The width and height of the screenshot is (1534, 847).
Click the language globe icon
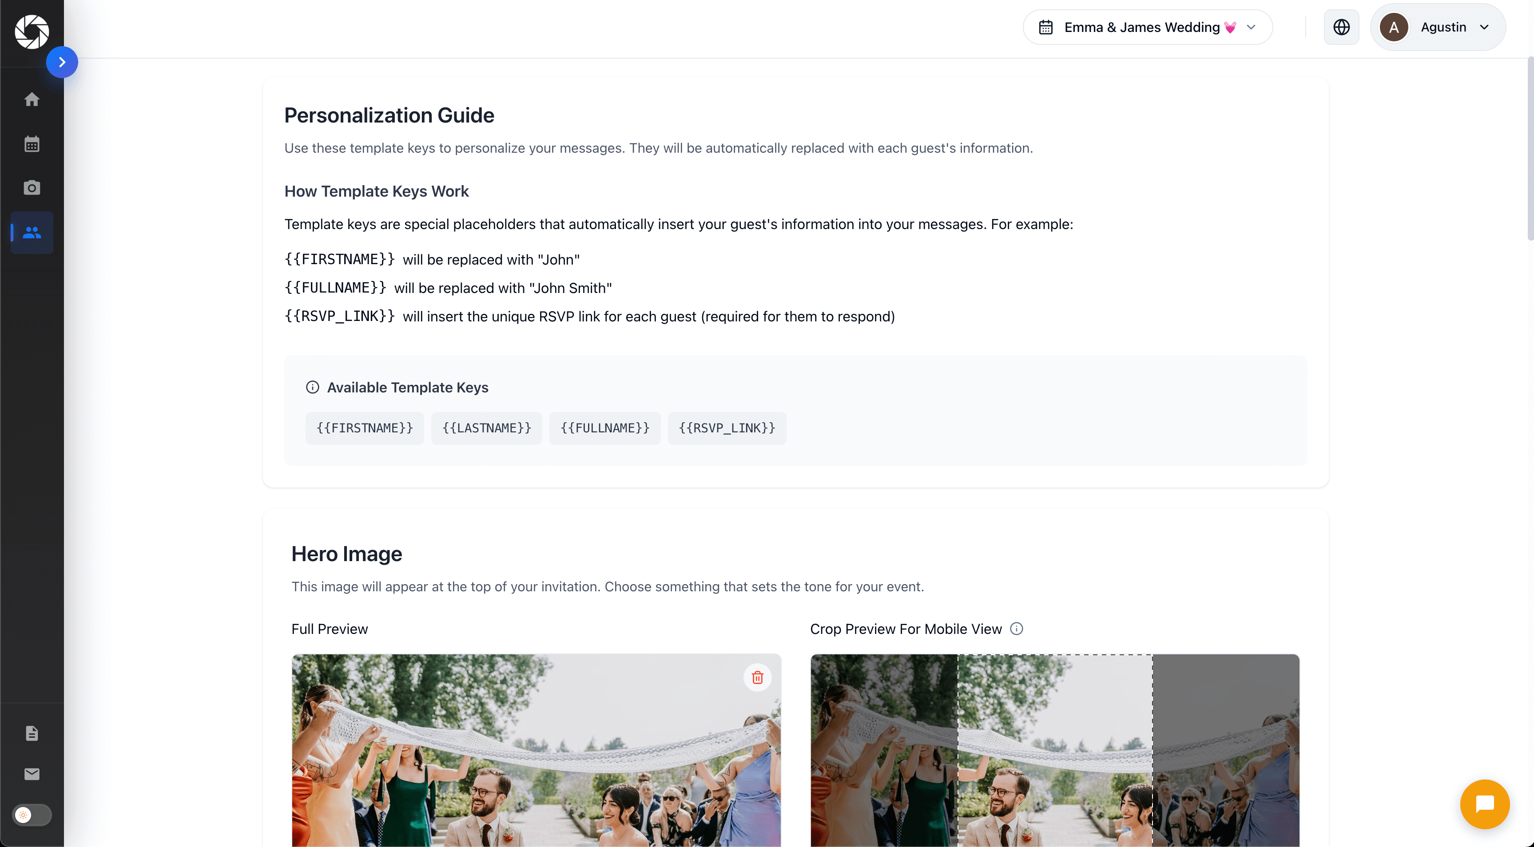point(1341,27)
